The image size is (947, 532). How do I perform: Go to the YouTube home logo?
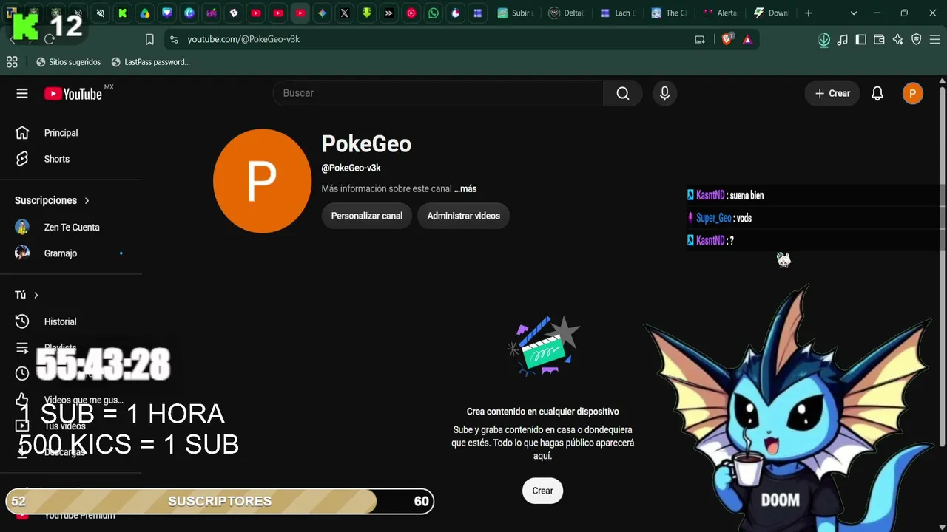coord(73,94)
